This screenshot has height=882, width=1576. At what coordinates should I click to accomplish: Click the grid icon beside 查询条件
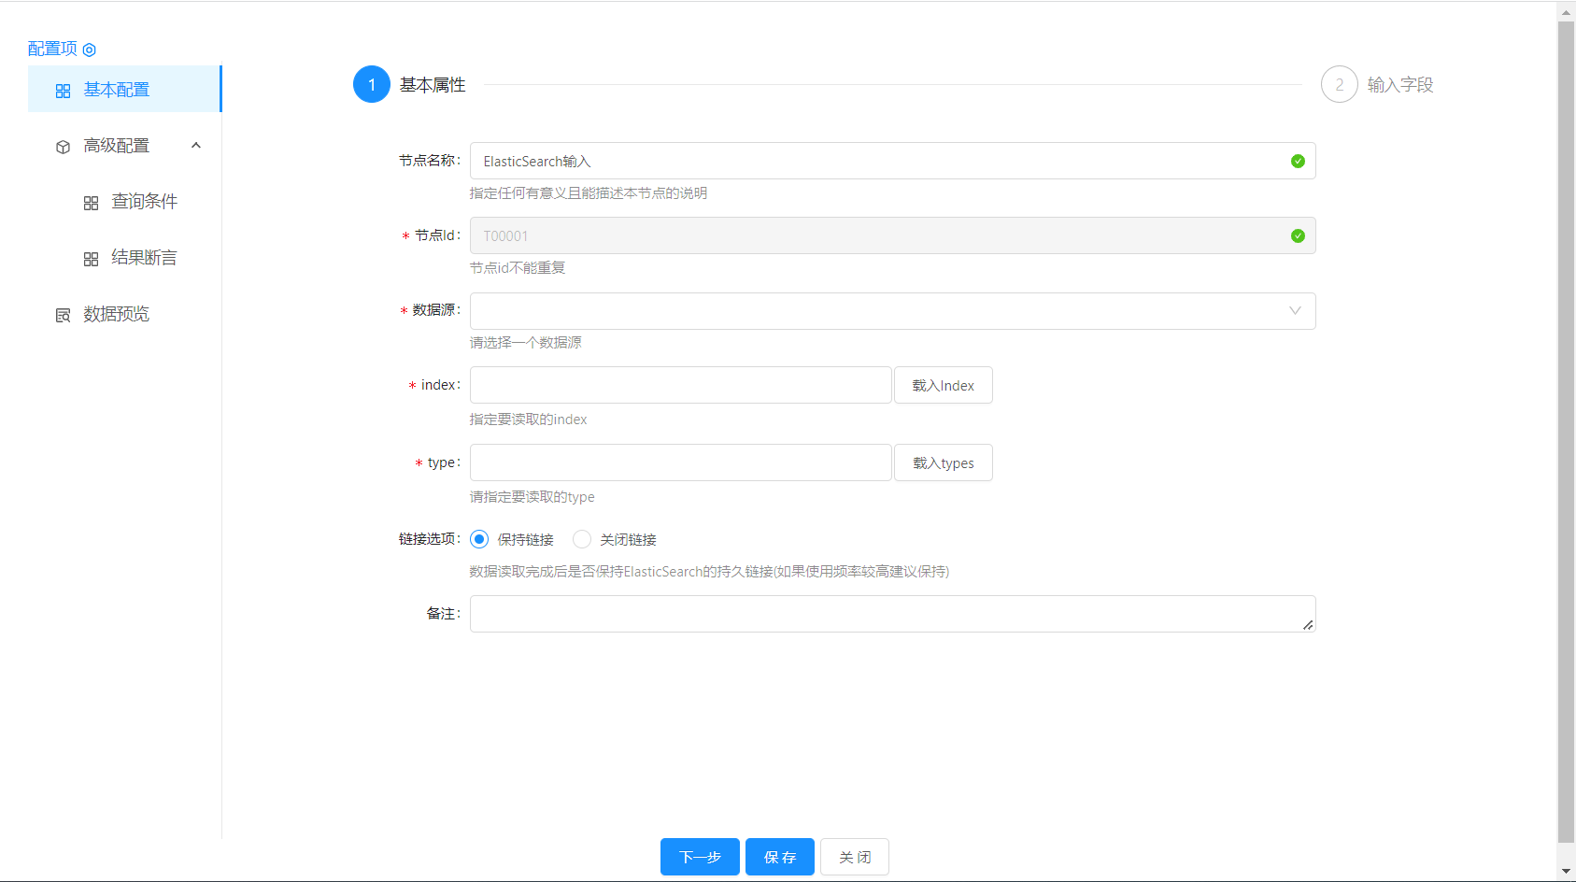click(91, 203)
